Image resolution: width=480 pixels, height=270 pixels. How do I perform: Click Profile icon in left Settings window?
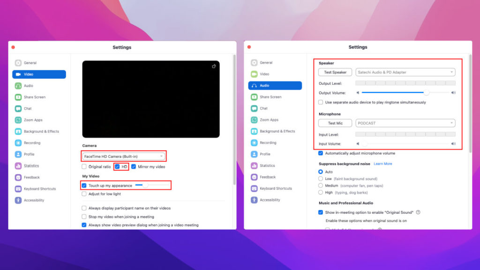pos(18,154)
